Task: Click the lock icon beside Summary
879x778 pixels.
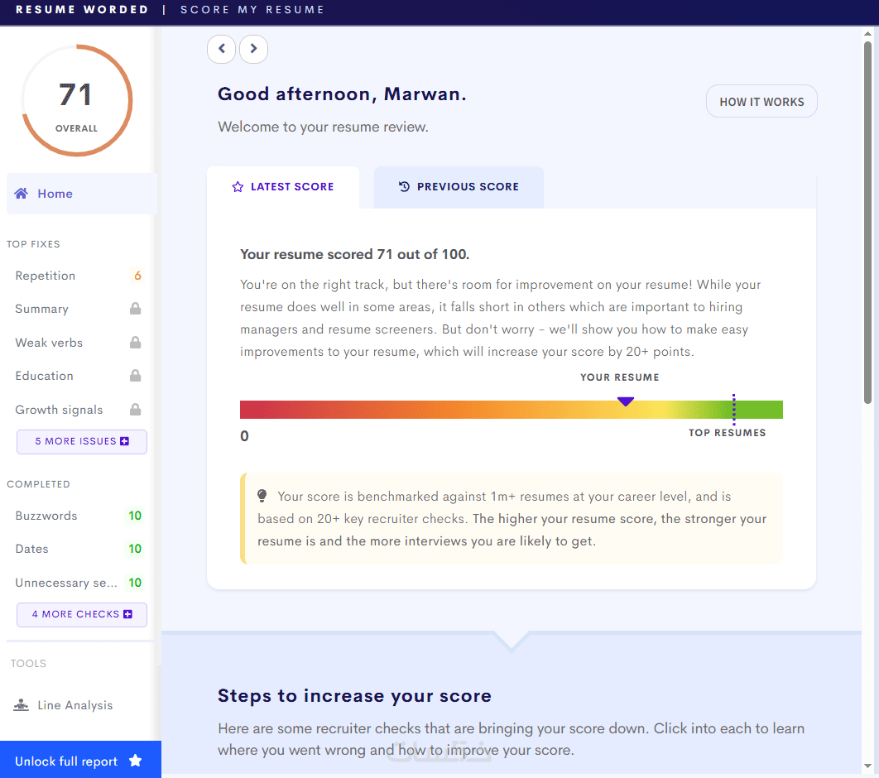Action: point(135,309)
